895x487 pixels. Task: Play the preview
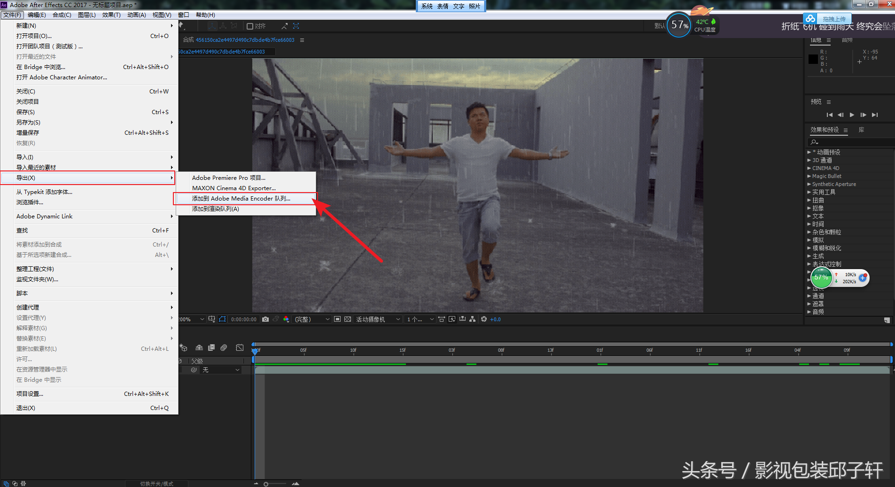pos(852,115)
